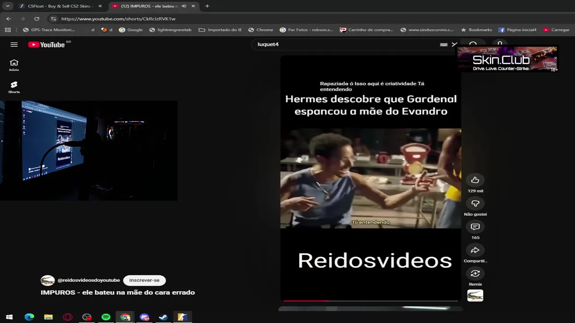This screenshot has width=575, height=323.
Task: Mute the YouTube tab audio icon
Action: click(184, 6)
